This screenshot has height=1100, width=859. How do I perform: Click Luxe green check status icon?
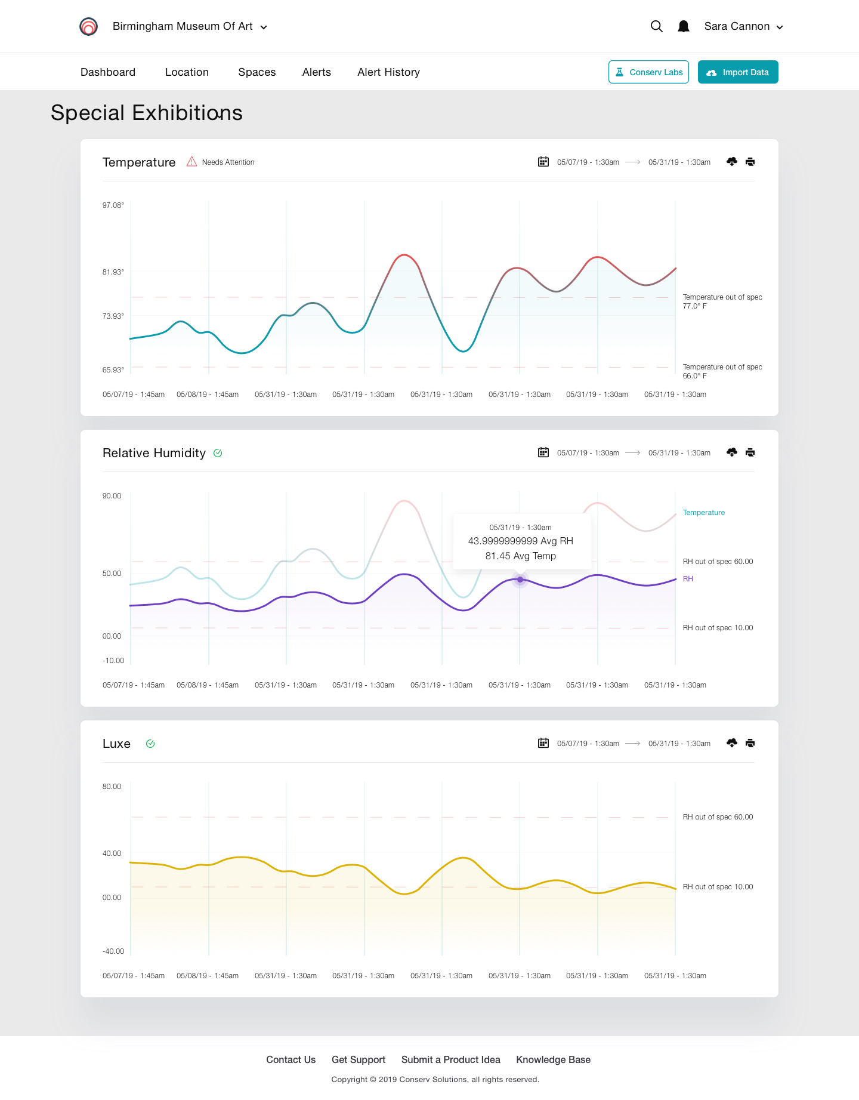[150, 744]
